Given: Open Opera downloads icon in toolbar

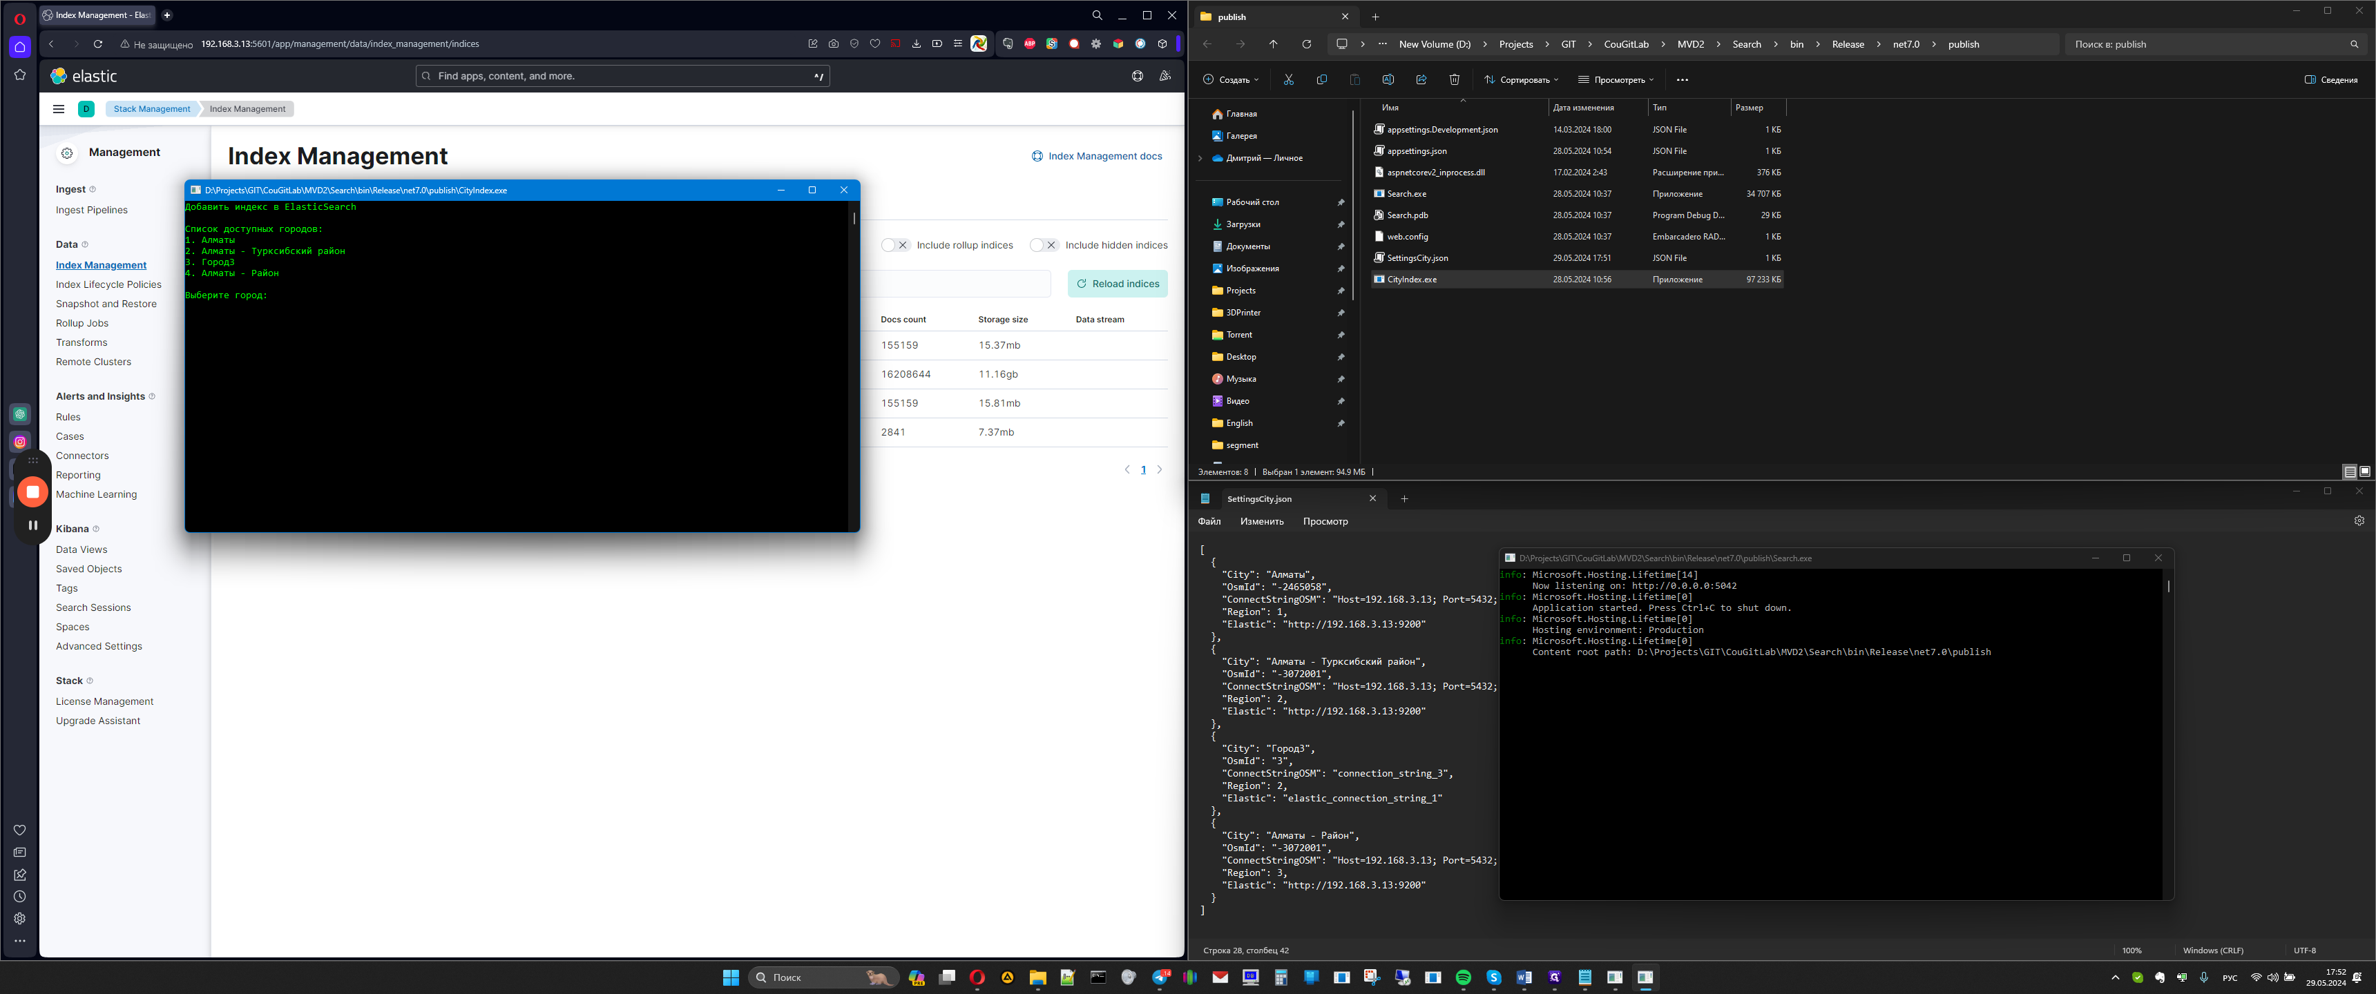Looking at the screenshot, I should (916, 43).
